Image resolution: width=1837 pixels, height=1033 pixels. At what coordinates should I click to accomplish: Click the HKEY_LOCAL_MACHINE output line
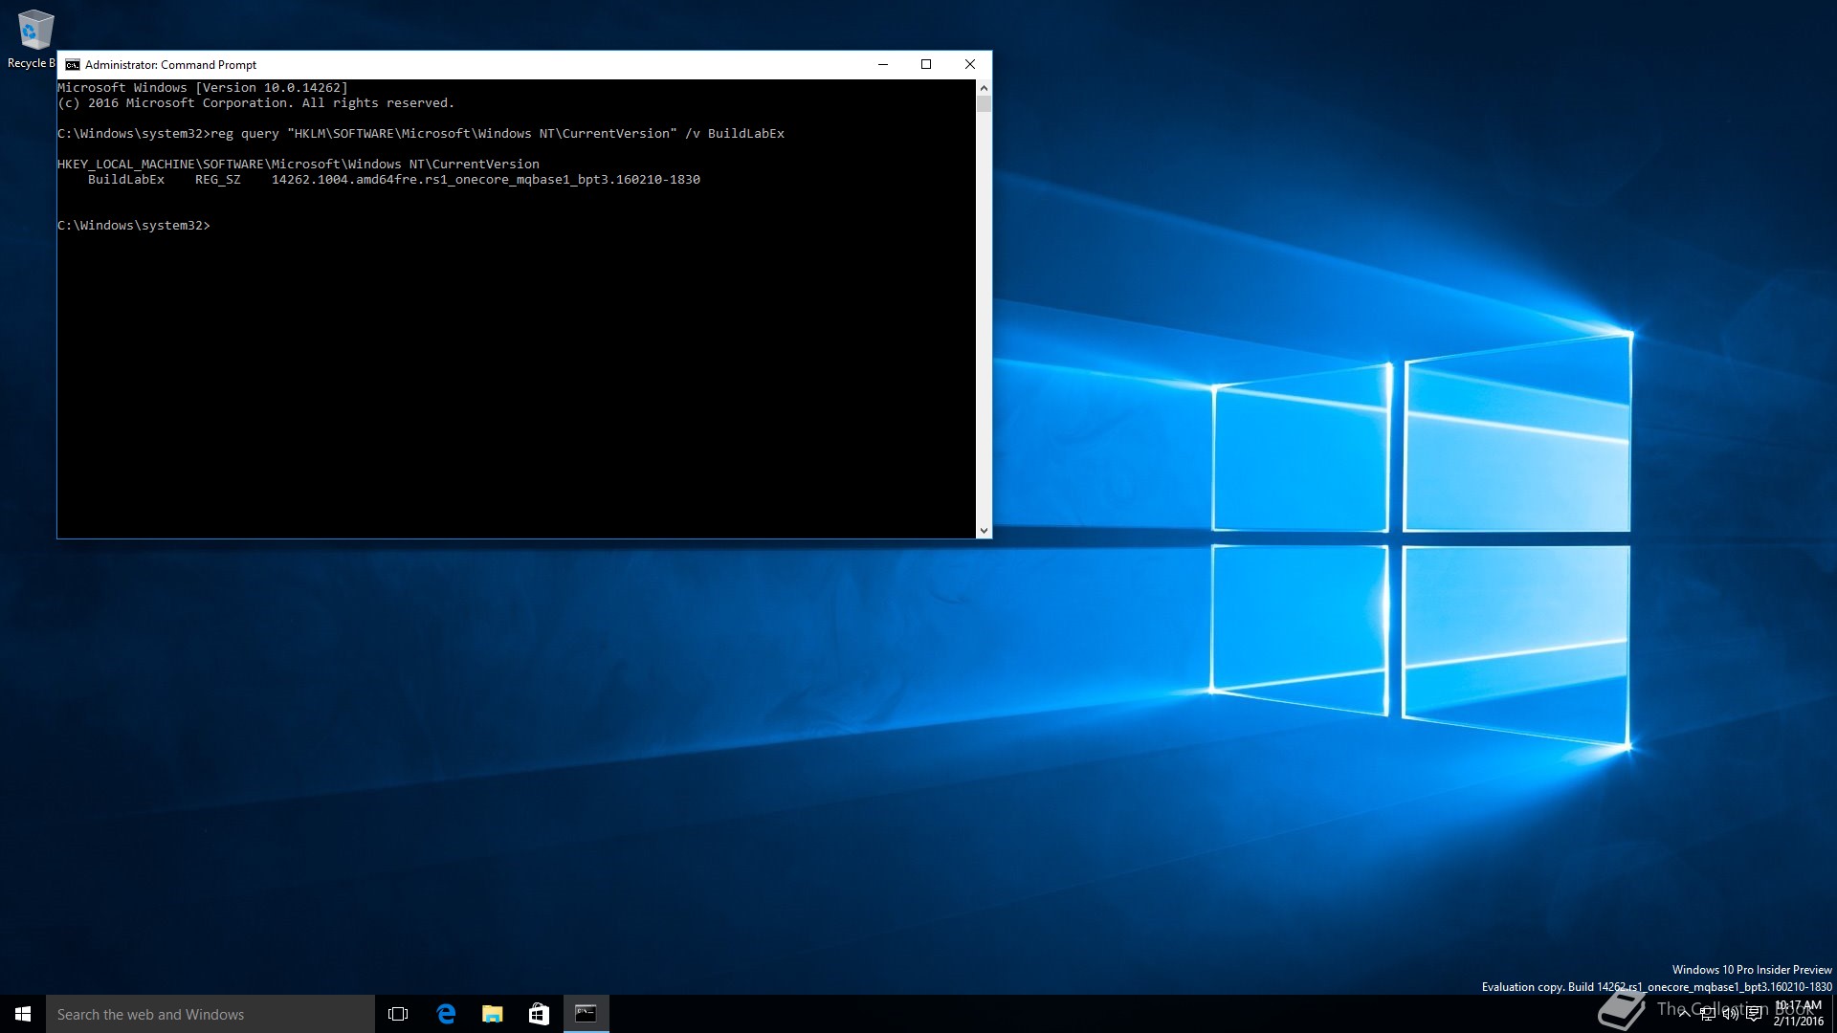coord(299,165)
